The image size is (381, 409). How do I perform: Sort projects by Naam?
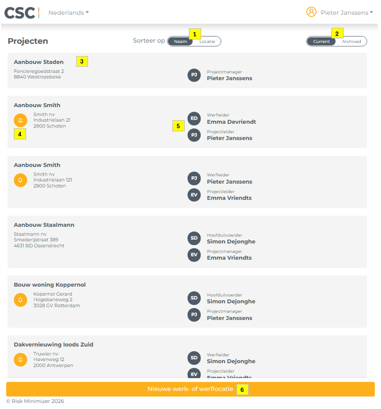click(x=180, y=41)
